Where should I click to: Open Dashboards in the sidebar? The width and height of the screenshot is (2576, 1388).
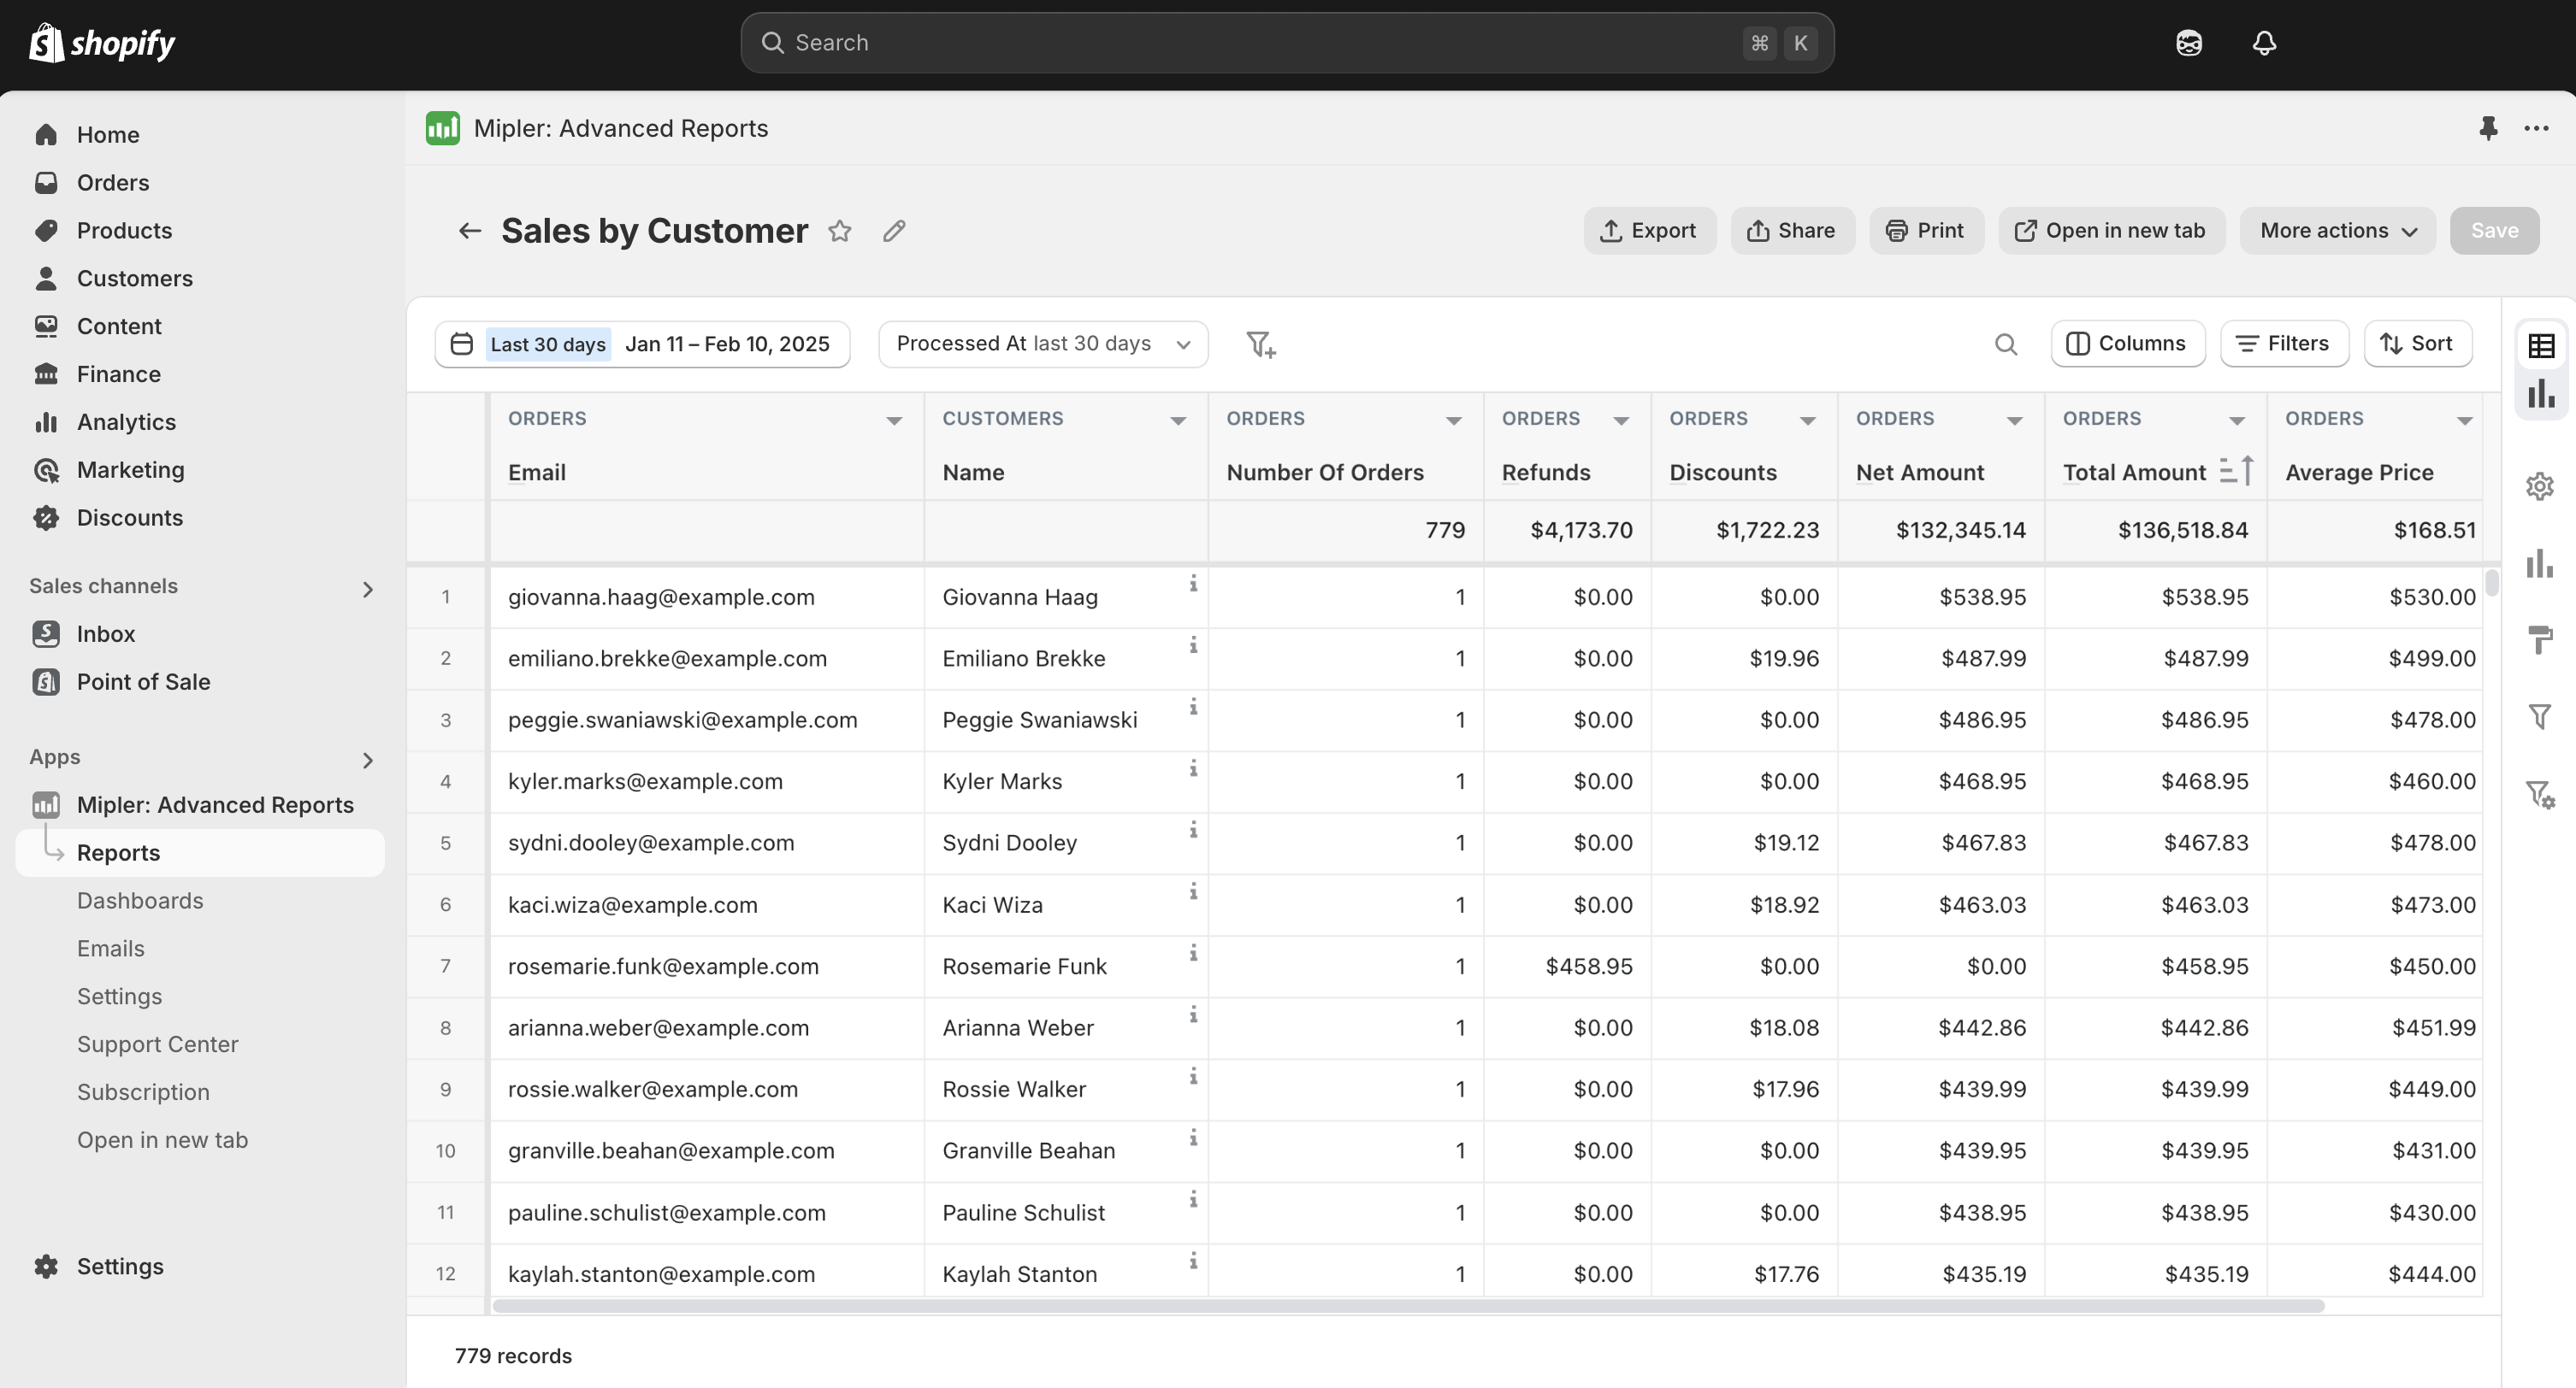tap(140, 900)
